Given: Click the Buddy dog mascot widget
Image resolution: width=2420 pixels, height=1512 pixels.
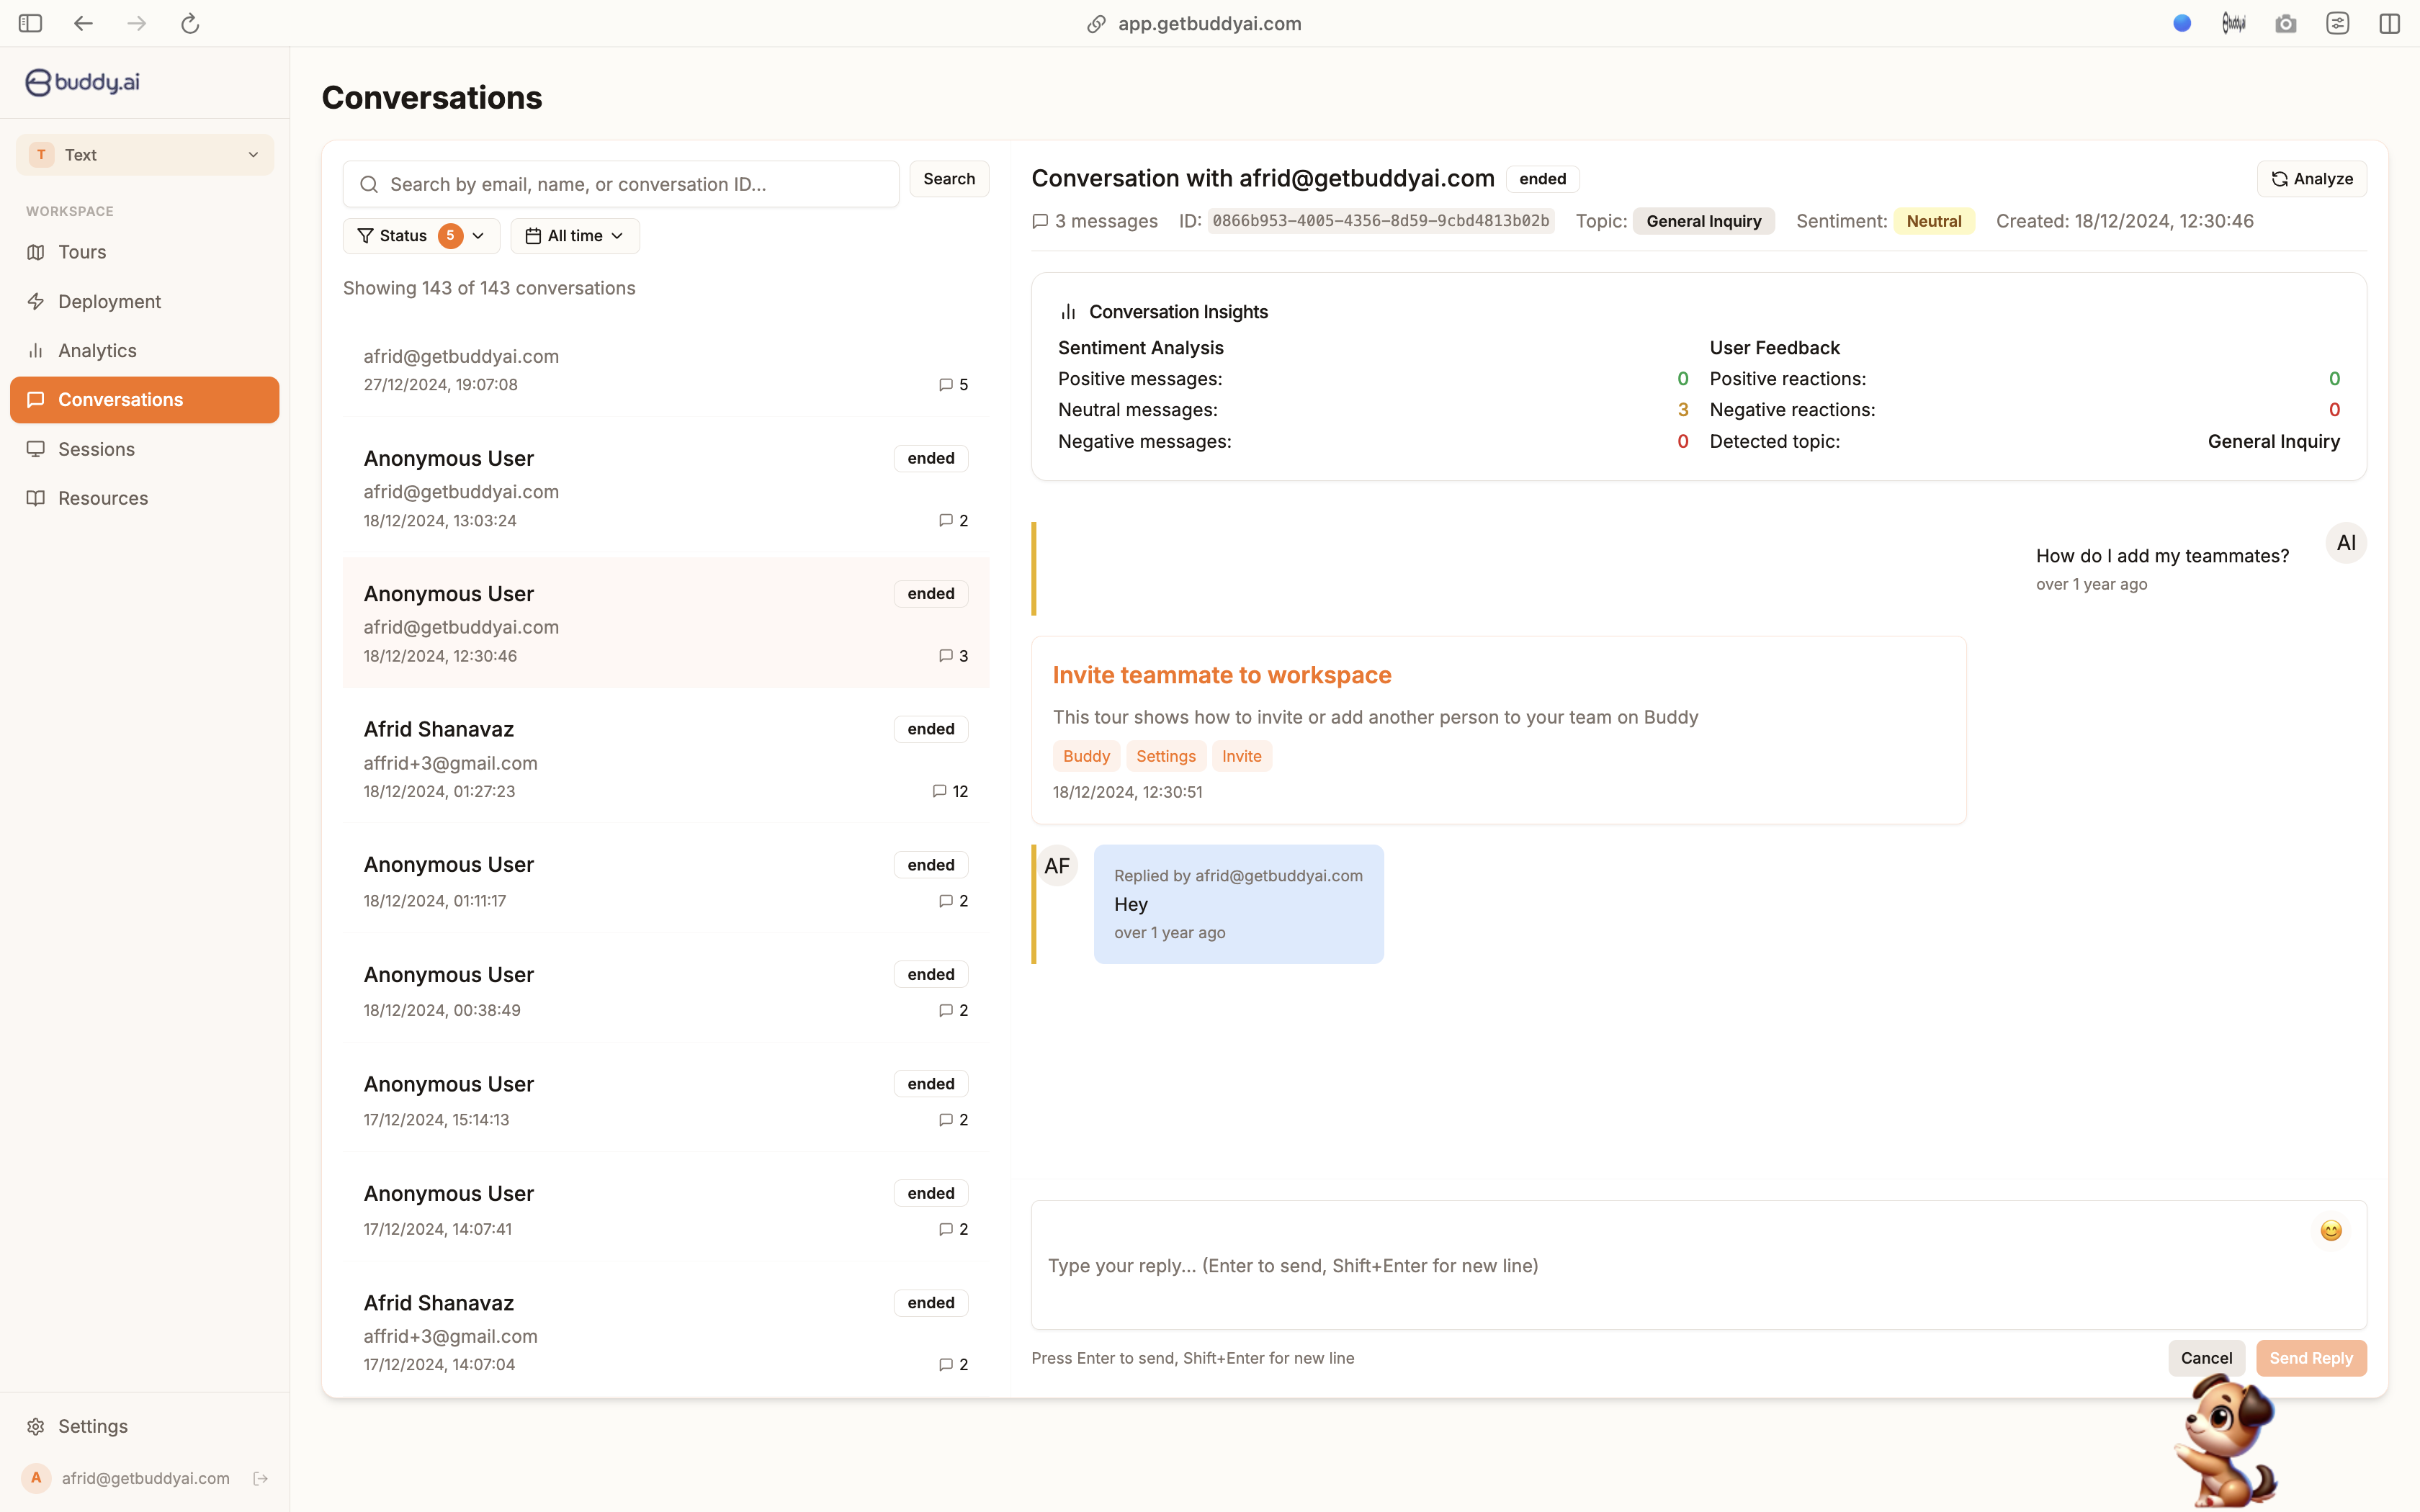Looking at the screenshot, I should 2227,1441.
